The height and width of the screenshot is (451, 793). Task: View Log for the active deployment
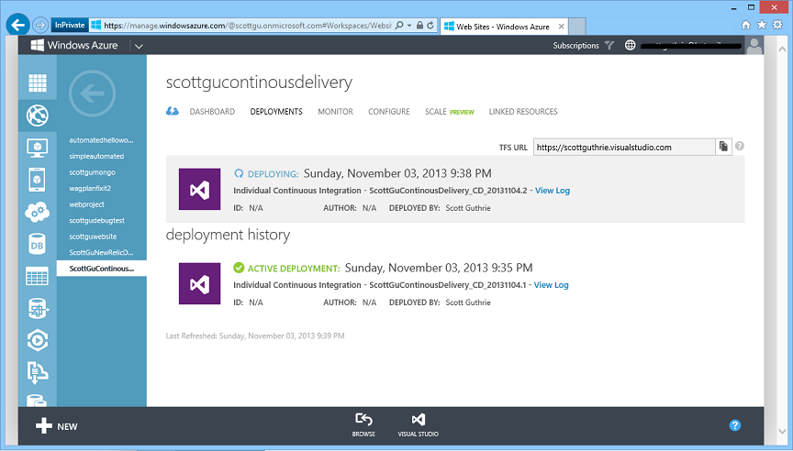click(552, 285)
